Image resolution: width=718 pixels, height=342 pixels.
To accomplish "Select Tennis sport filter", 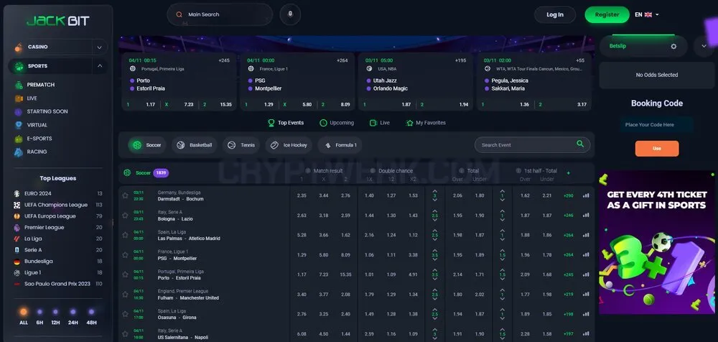I will (x=241, y=145).
